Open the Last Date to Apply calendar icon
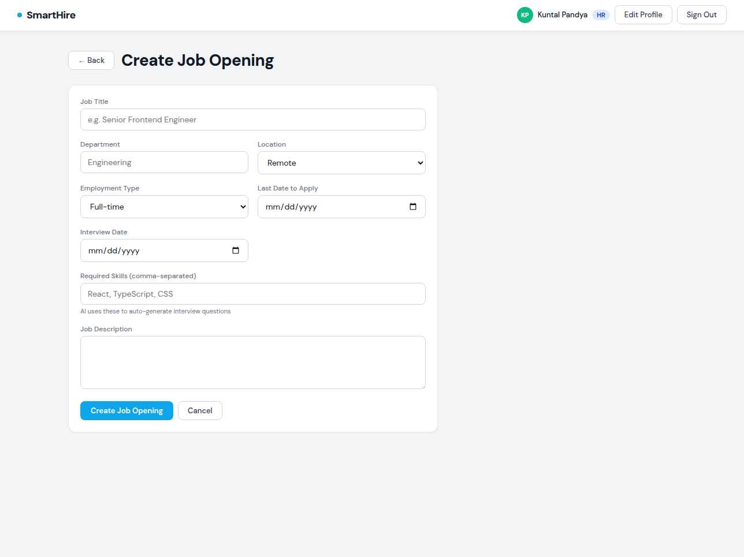Screen dimensions: 744x557 [x=413, y=207]
